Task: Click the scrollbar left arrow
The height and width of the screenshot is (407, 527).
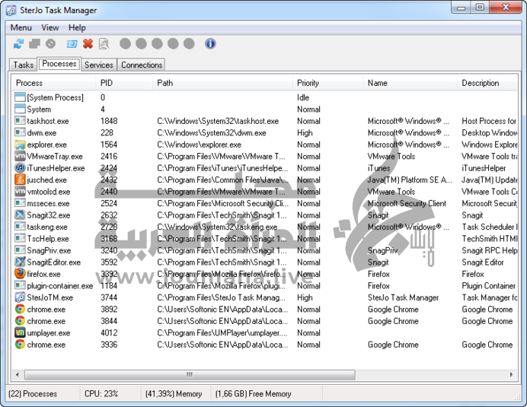Action: pyautogui.click(x=18, y=374)
